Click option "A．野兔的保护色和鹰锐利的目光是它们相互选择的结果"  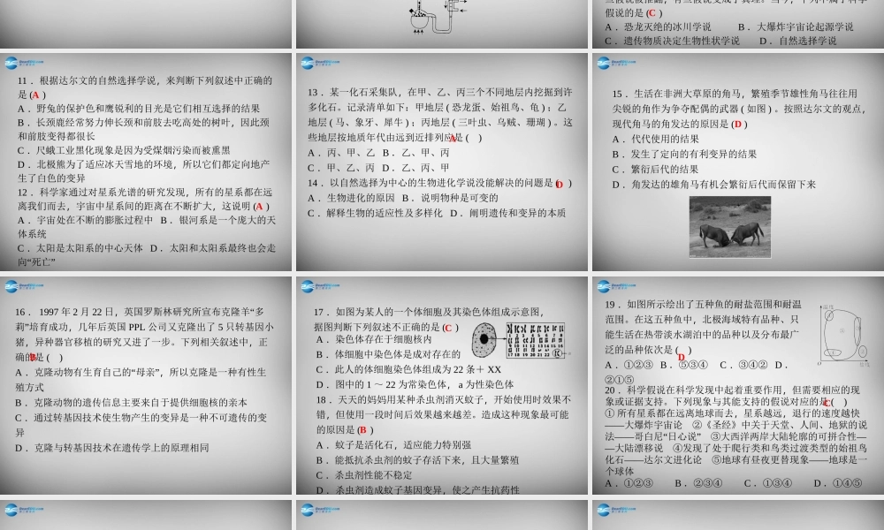click(x=139, y=109)
